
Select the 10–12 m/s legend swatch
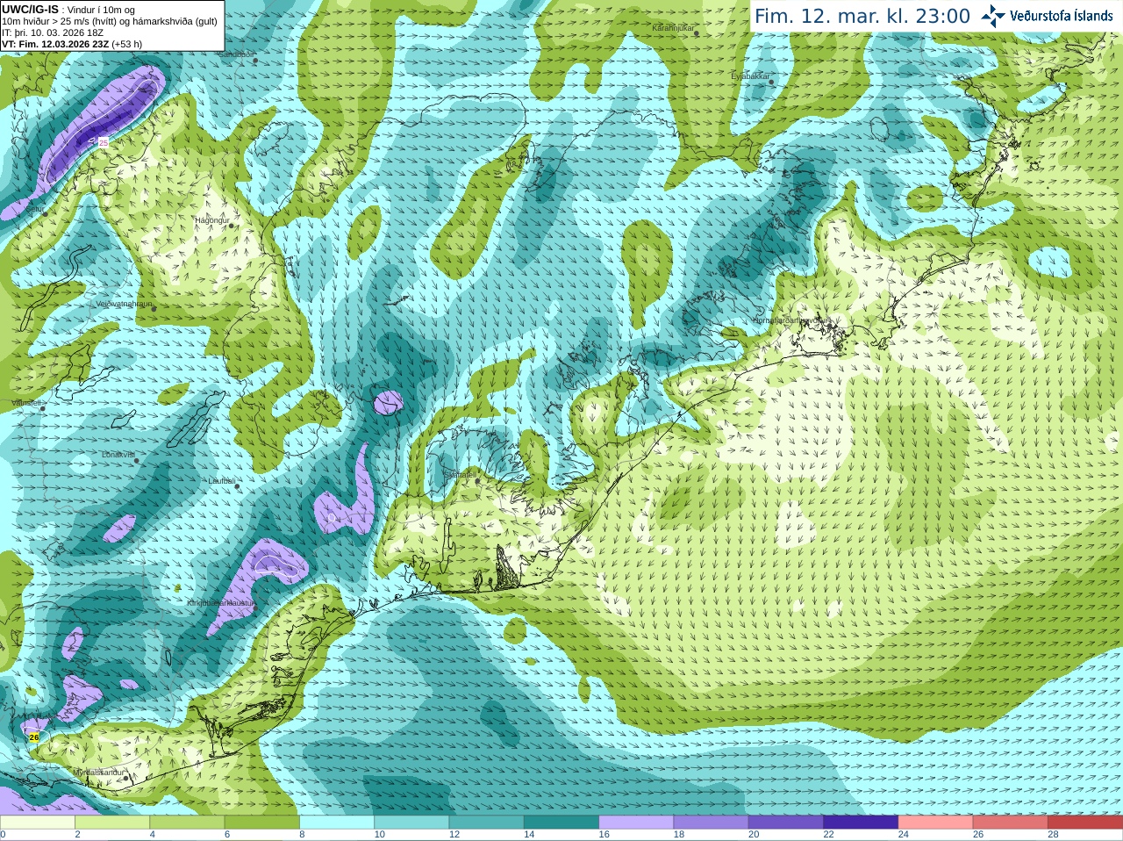click(411, 823)
